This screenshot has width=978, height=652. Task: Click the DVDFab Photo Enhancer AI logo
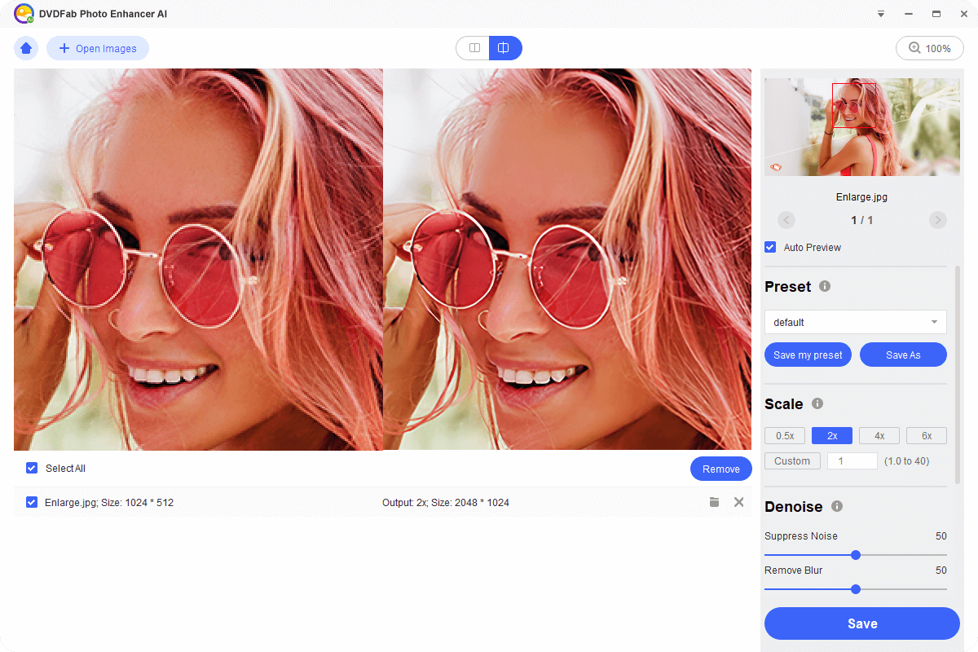pos(24,14)
